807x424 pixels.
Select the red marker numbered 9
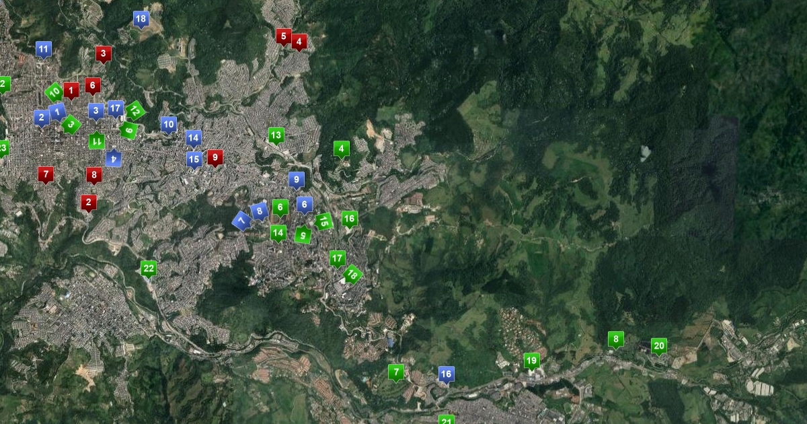(x=215, y=157)
